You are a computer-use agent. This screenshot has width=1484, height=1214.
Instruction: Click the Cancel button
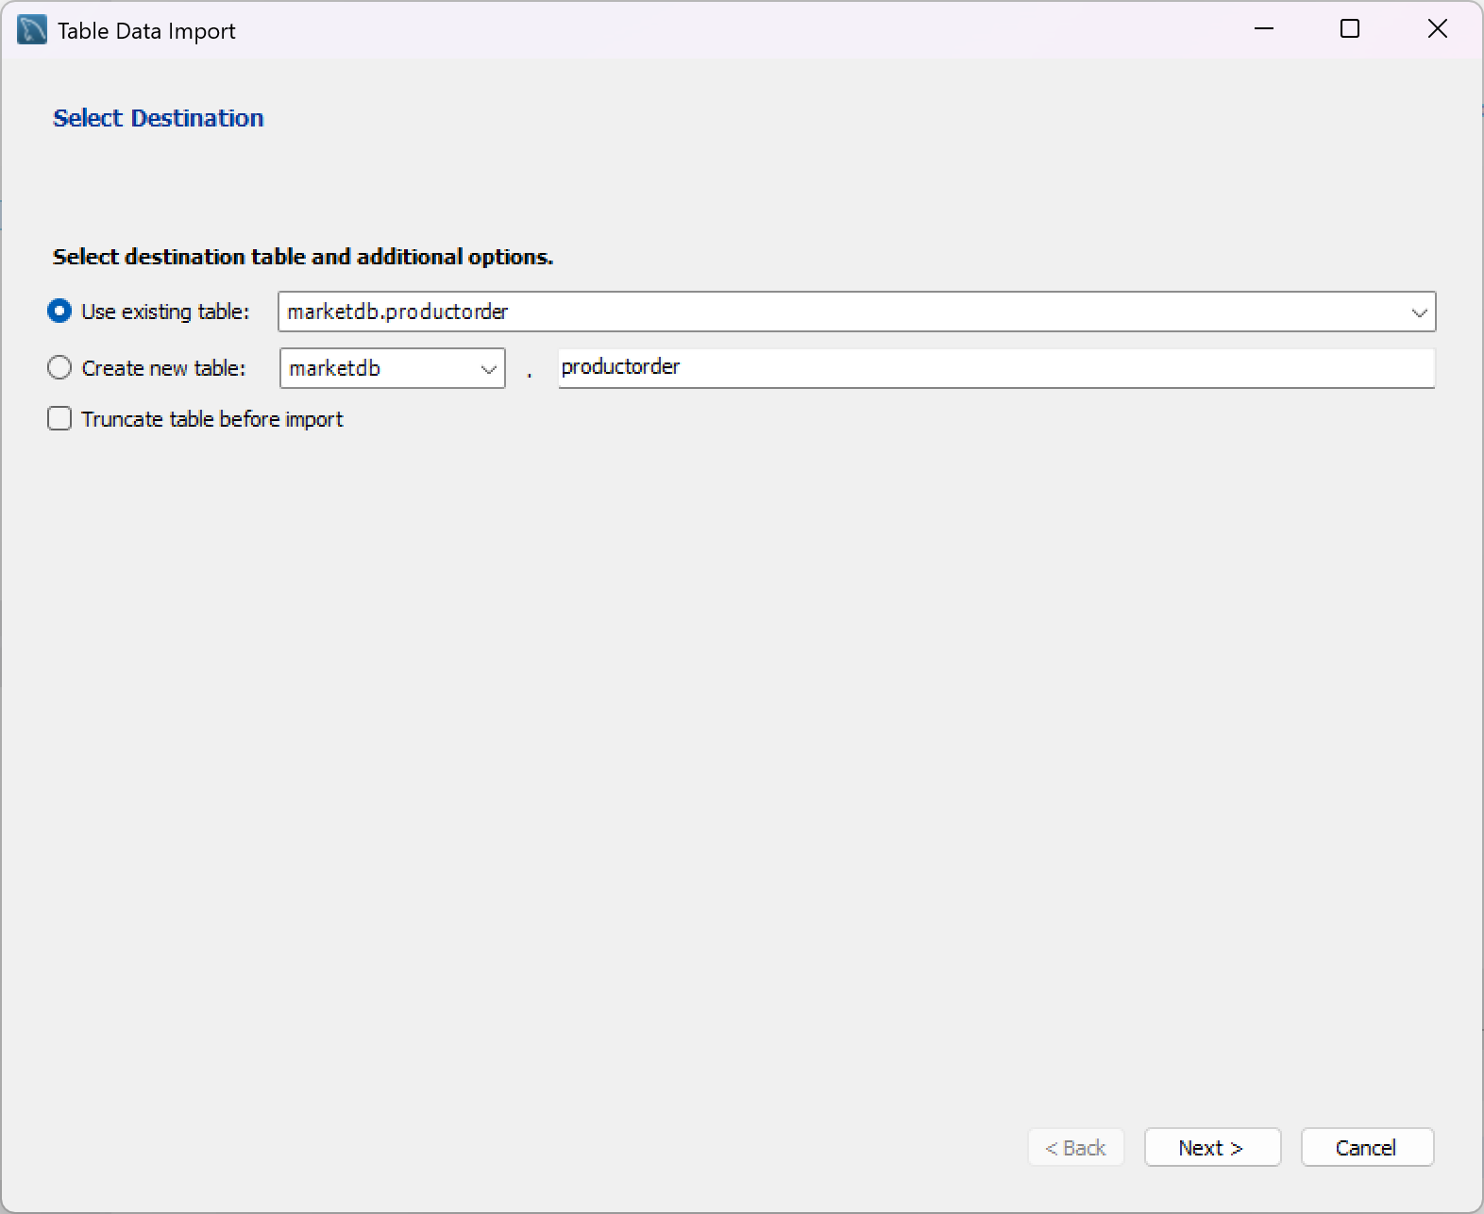coord(1367,1147)
